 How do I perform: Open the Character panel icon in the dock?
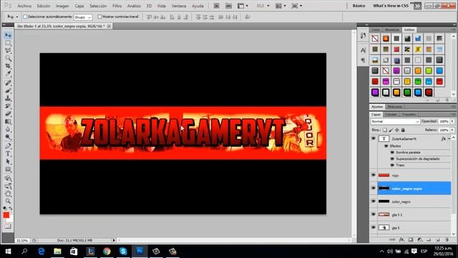363,50
